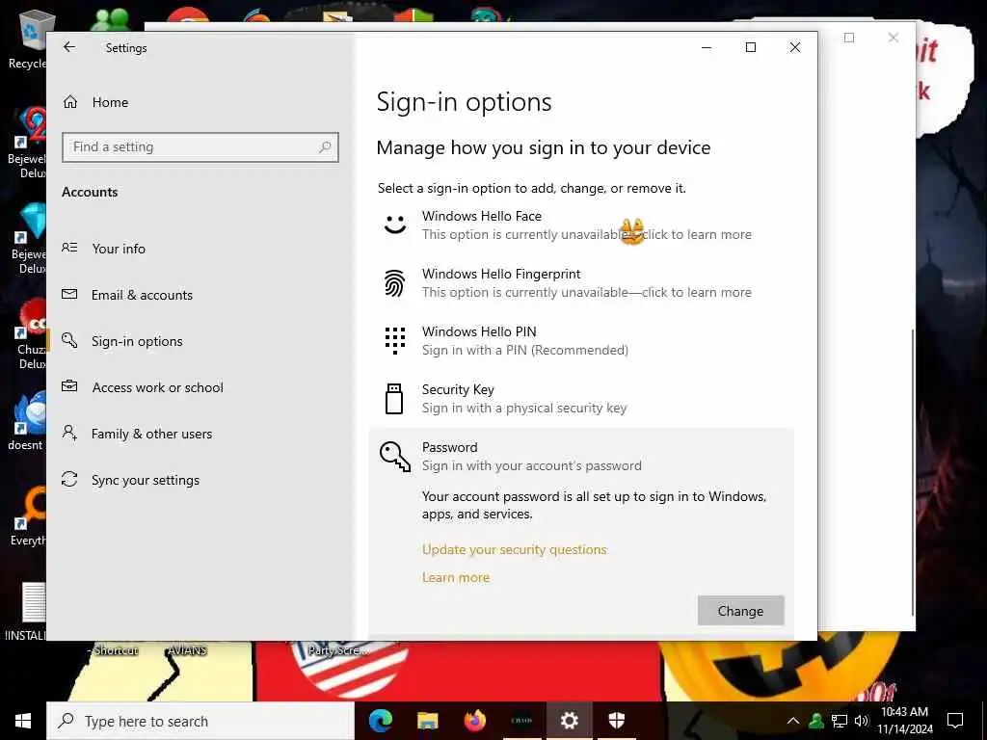The height and width of the screenshot is (740, 987).
Task: Click the Access work or school briefcase icon
Action: point(69,386)
